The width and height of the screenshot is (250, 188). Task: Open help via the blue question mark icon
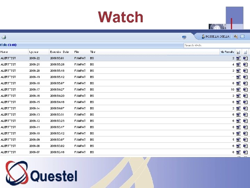pos(184,37)
